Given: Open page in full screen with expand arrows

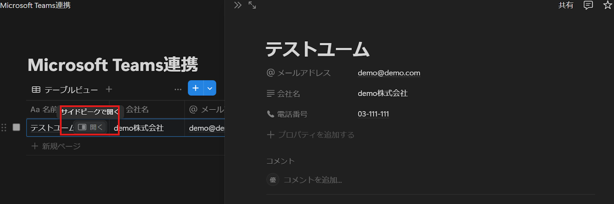Looking at the screenshot, I should pos(252,5).
